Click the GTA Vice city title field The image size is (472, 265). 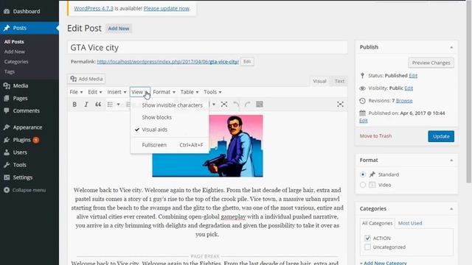(207, 47)
